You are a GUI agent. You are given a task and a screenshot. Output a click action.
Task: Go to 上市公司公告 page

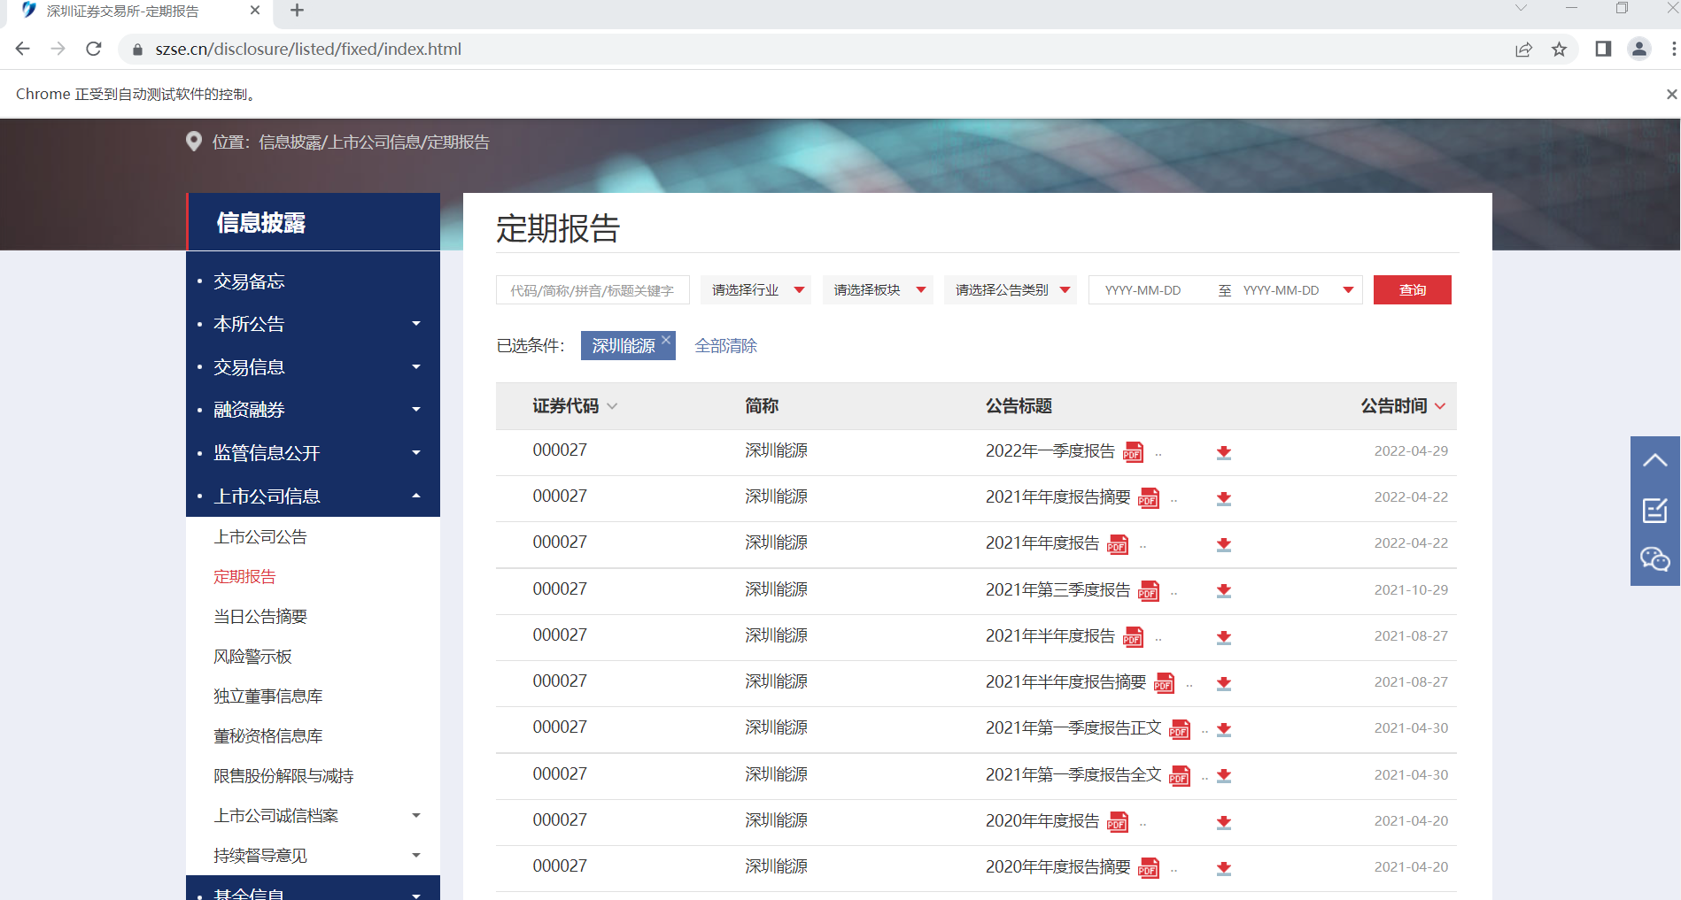pos(260,537)
